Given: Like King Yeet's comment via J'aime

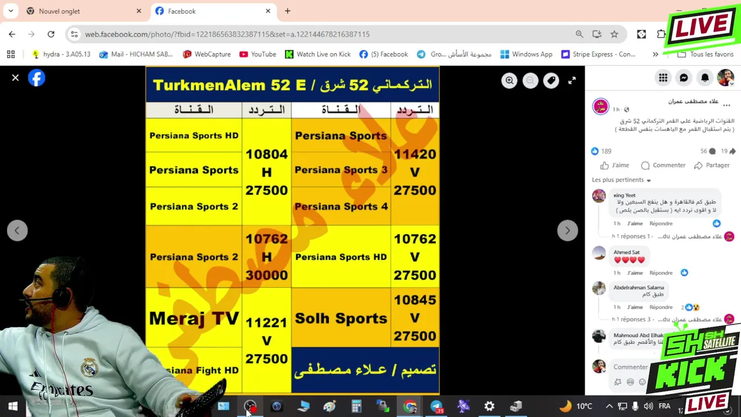Looking at the screenshot, I should click(x=635, y=224).
